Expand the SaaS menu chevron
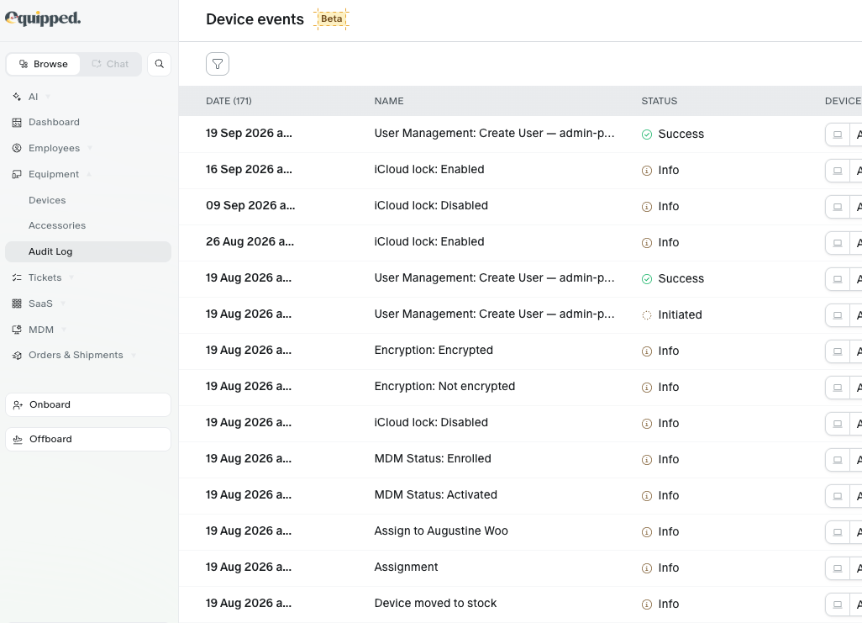The image size is (862, 623). (63, 304)
